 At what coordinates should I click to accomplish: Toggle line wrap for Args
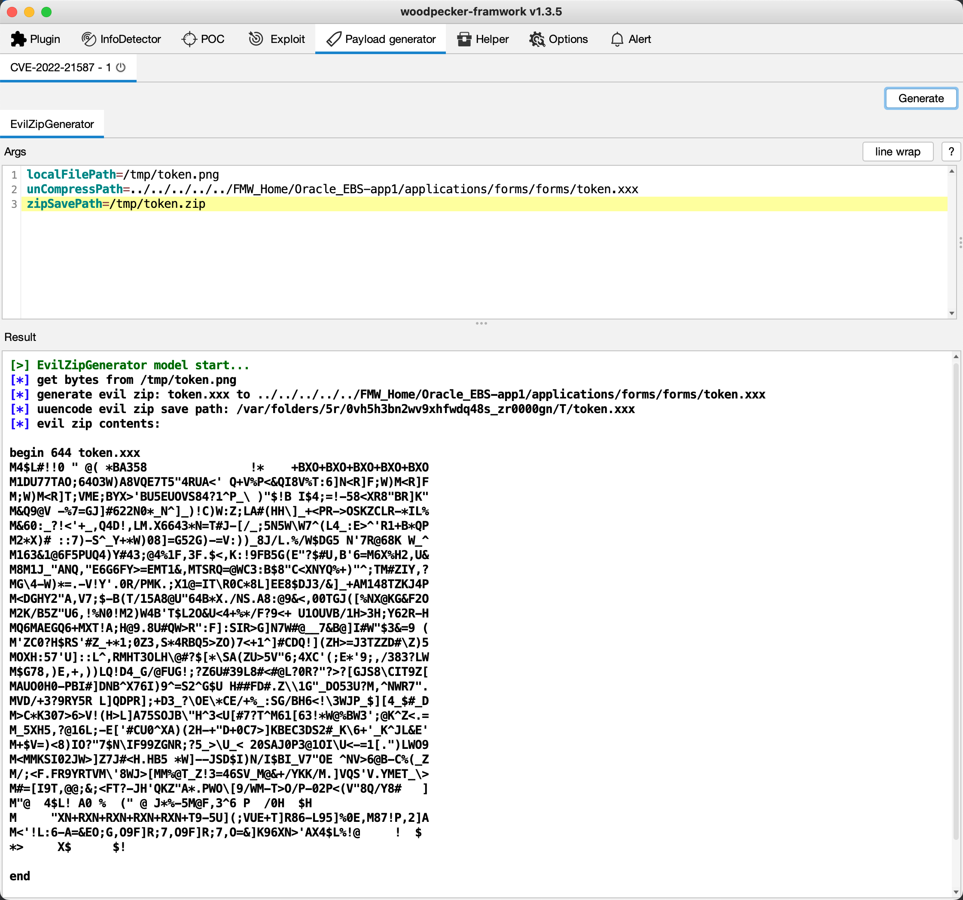[x=897, y=152]
